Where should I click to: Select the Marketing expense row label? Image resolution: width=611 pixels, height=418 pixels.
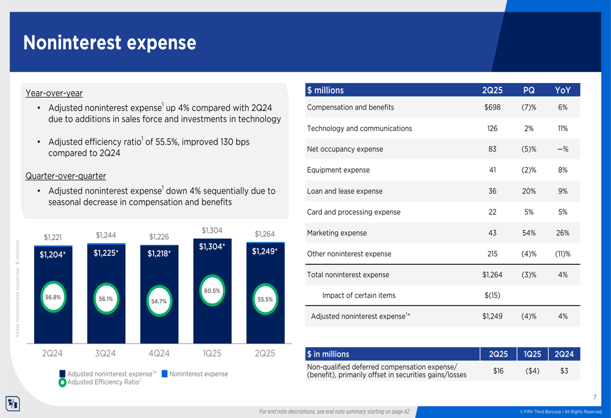[337, 232]
